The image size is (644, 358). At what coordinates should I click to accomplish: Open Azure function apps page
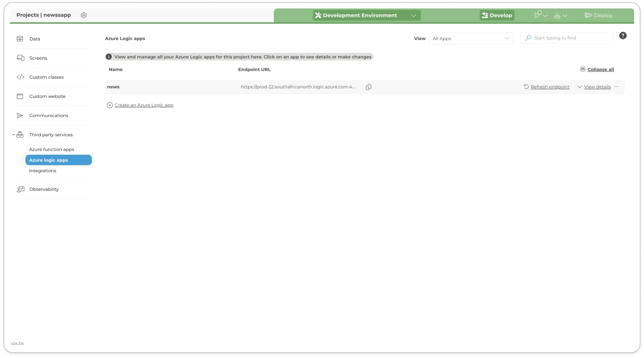[51, 149]
